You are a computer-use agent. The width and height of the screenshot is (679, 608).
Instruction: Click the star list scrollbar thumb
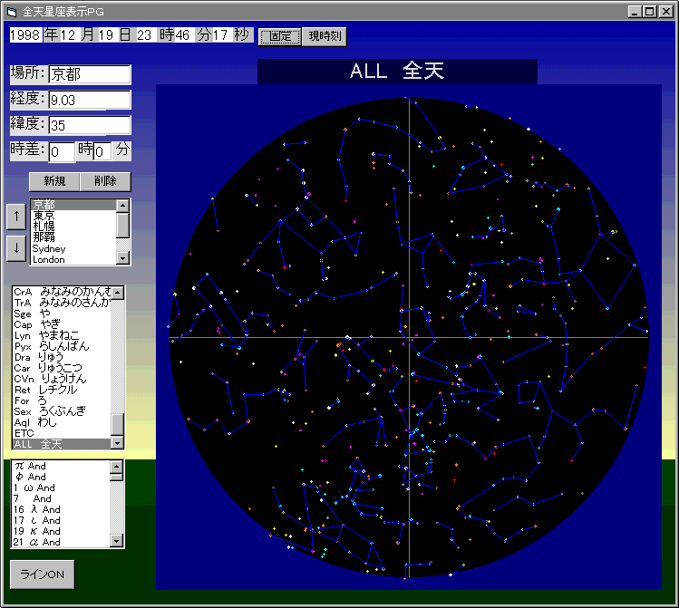[x=116, y=477]
